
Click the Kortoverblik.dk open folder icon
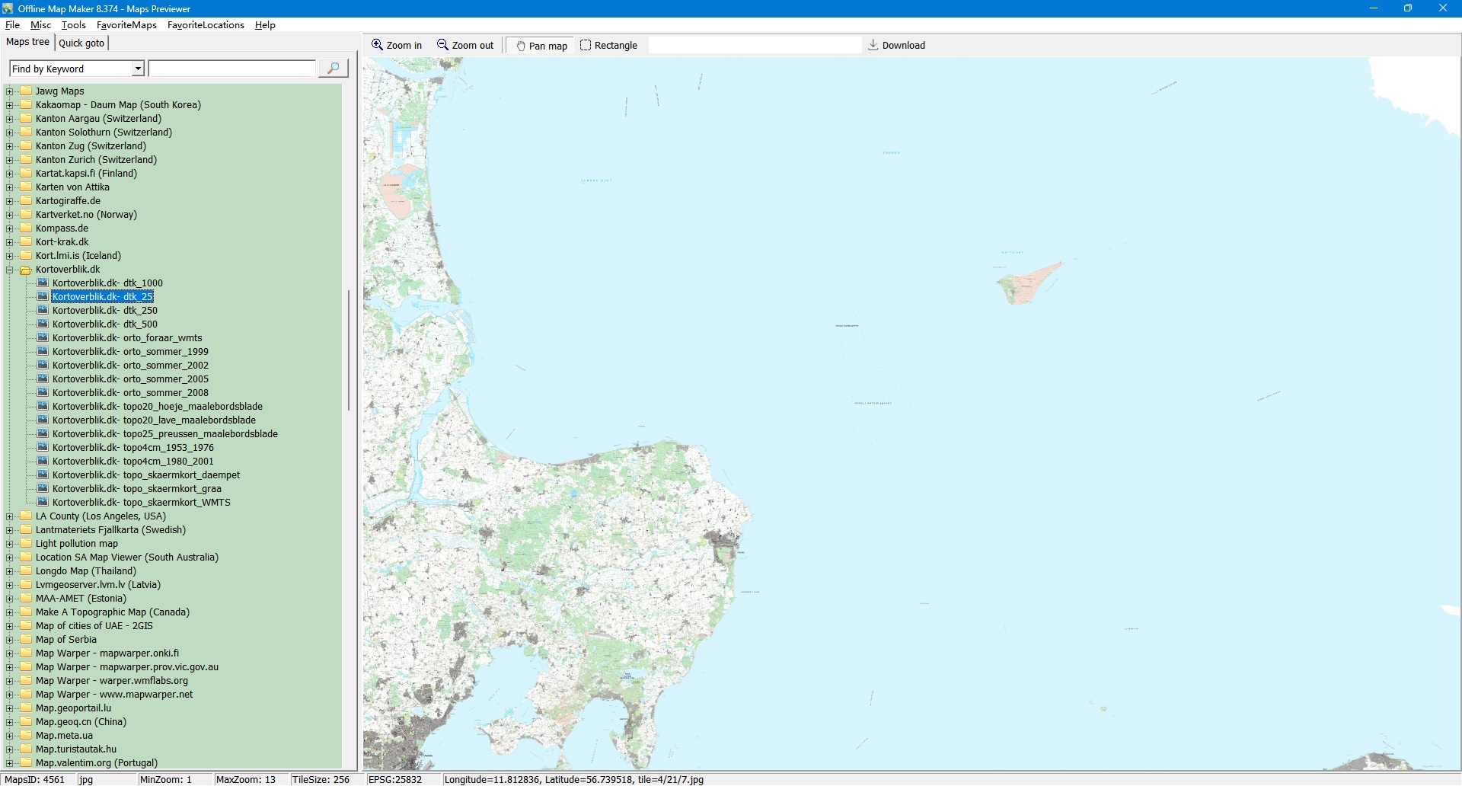point(26,270)
